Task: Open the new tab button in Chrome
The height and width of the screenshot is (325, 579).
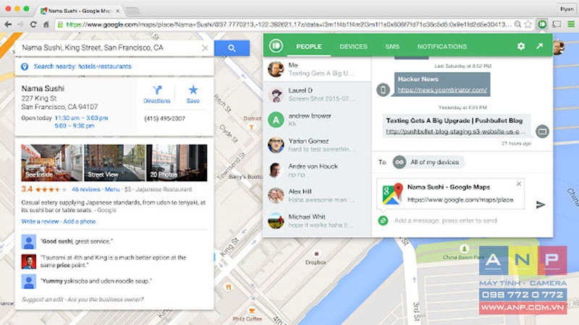Action: tap(132, 12)
